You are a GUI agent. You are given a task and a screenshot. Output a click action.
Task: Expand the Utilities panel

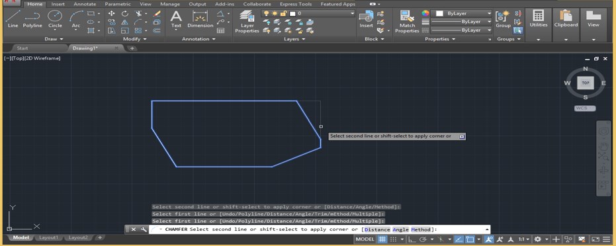pos(538,40)
